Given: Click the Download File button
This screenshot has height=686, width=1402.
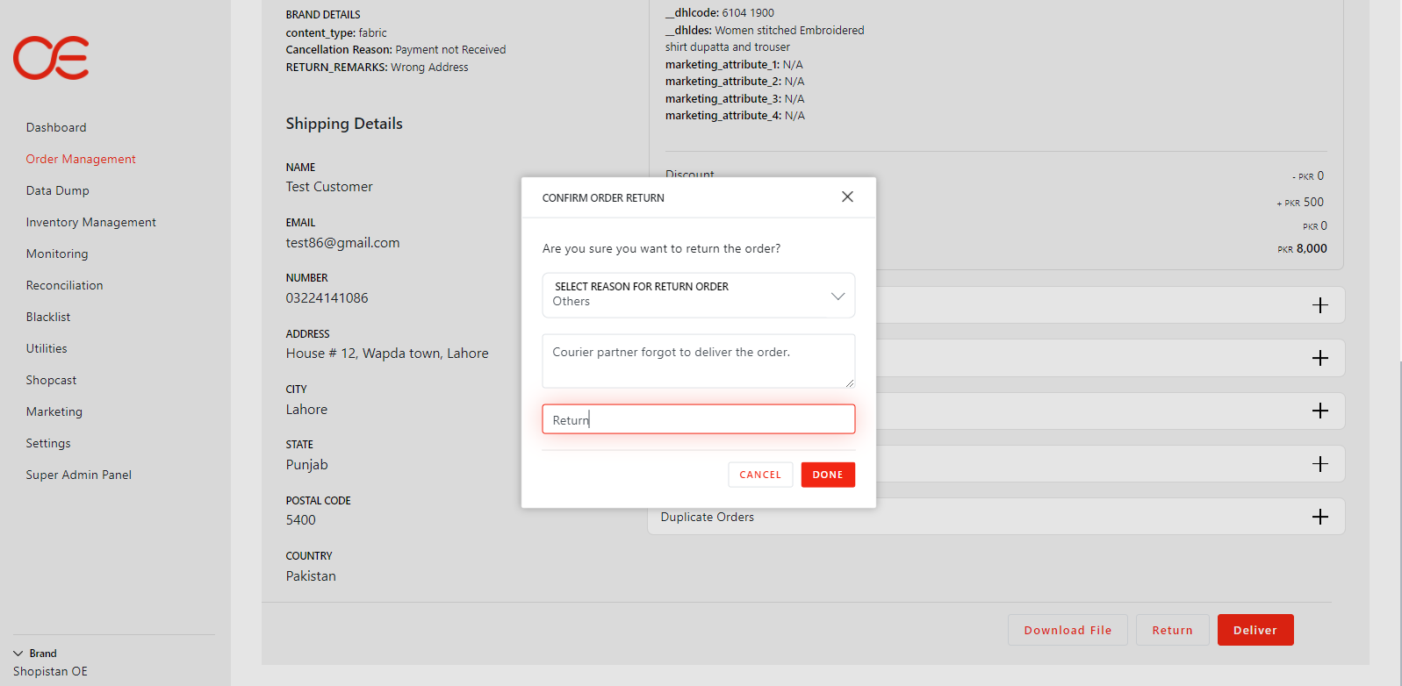Looking at the screenshot, I should (1068, 630).
